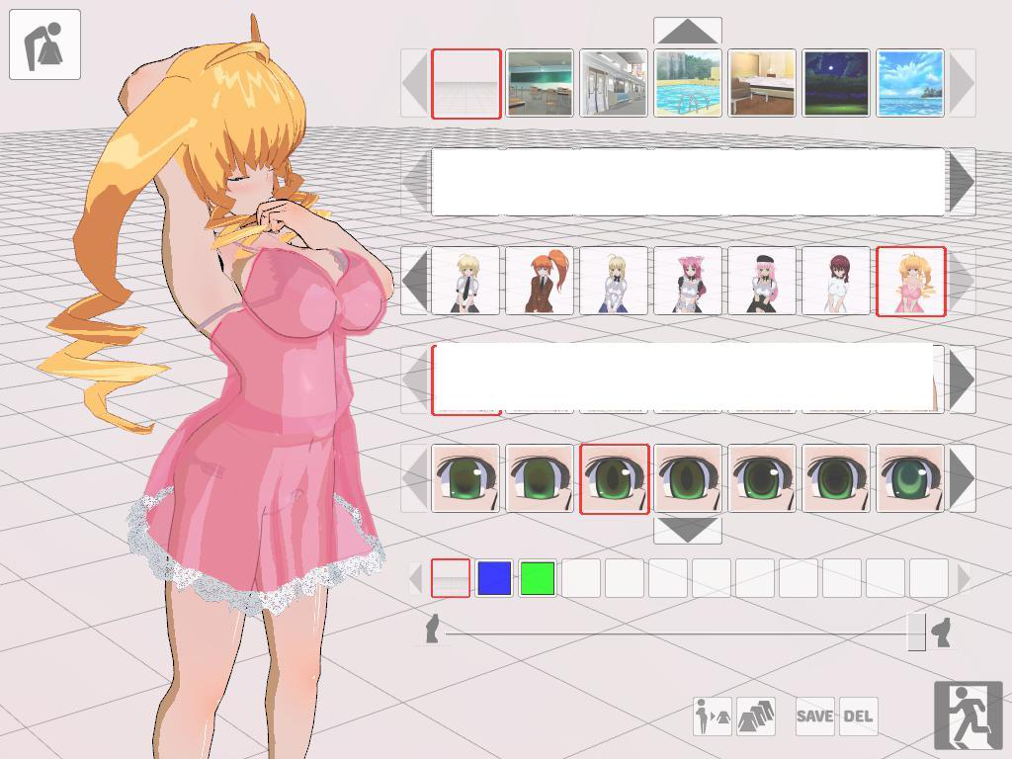
Task: Click the left arrow of swatch row
Action: [416, 578]
